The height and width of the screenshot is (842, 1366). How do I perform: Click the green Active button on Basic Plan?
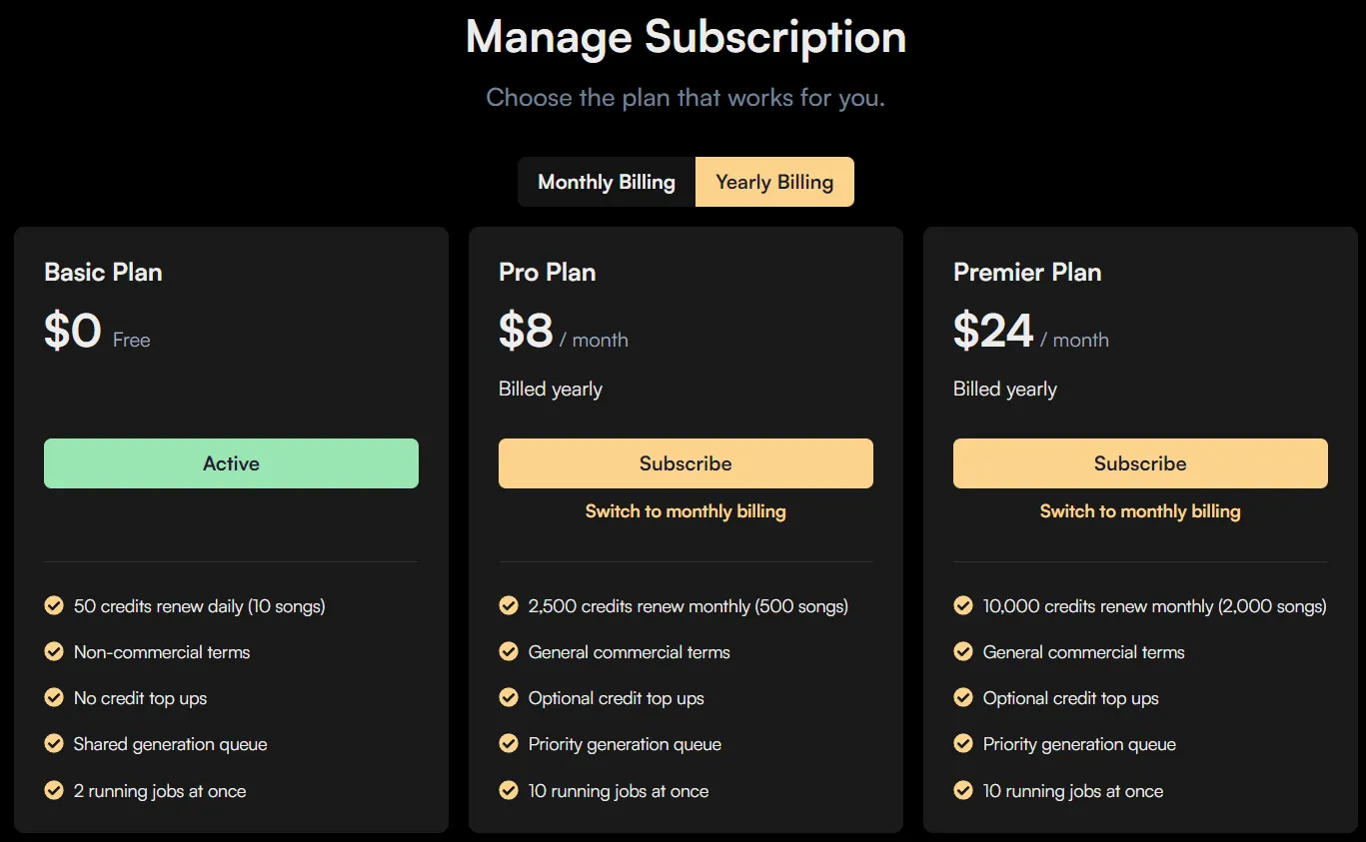231,463
